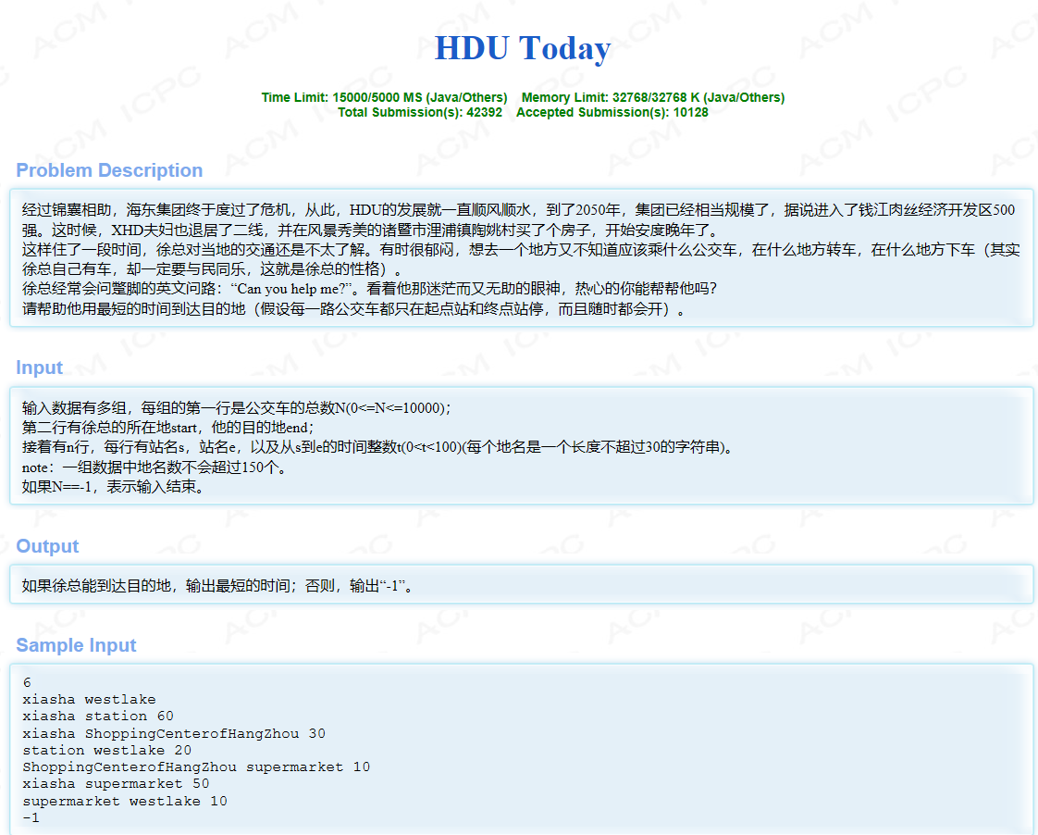Click the Memory Limit 32768/32768 K text
1038x835 pixels.
[x=653, y=97]
